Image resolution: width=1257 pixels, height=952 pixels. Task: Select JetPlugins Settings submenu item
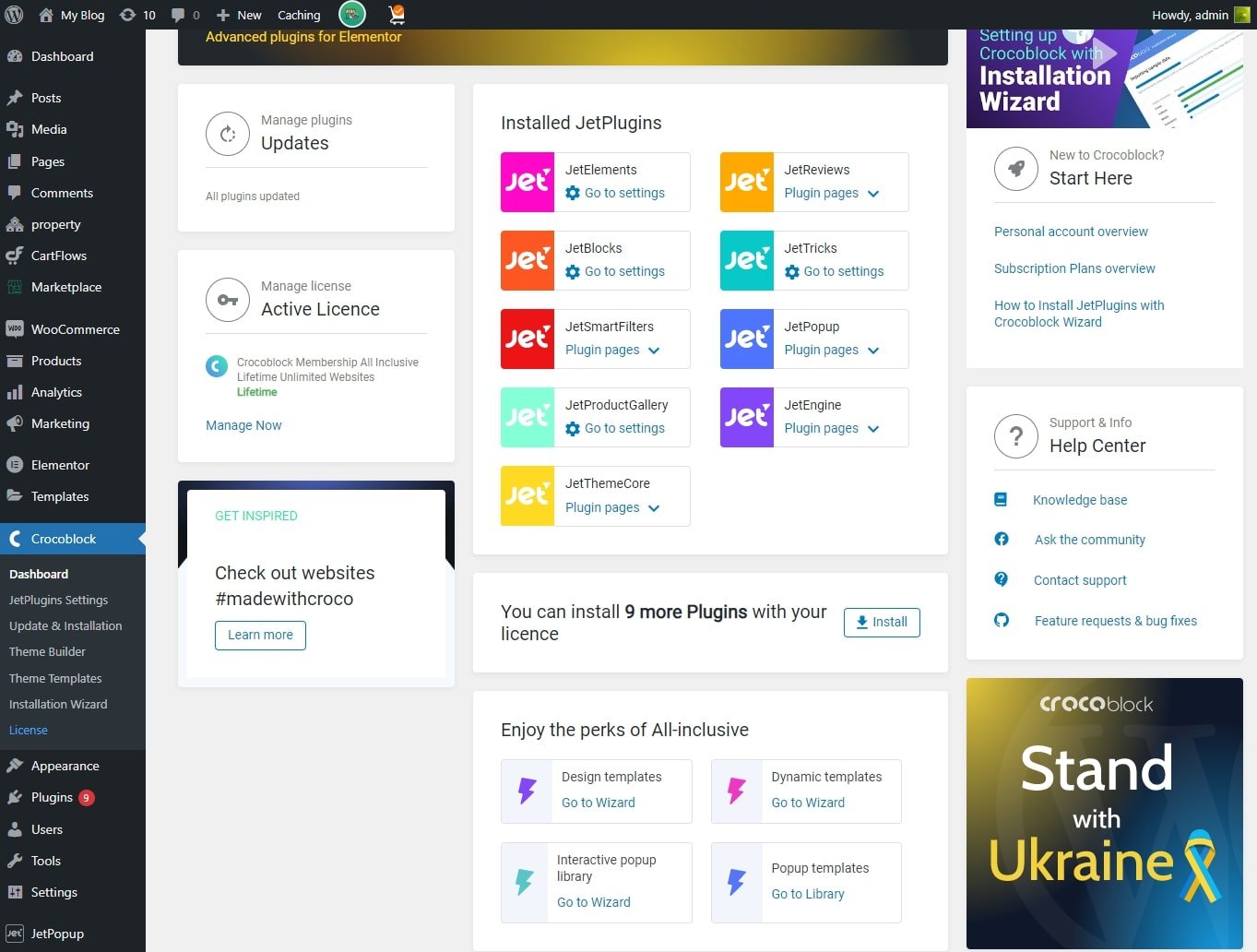[x=58, y=600]
